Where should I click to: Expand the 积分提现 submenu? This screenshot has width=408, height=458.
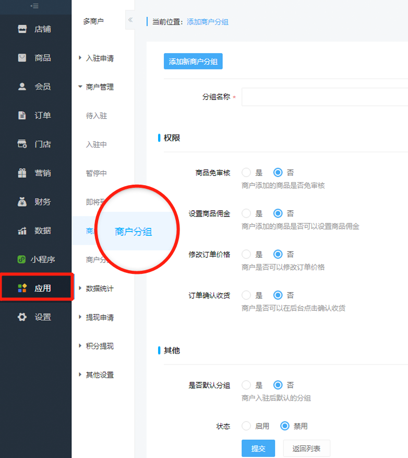100,346
